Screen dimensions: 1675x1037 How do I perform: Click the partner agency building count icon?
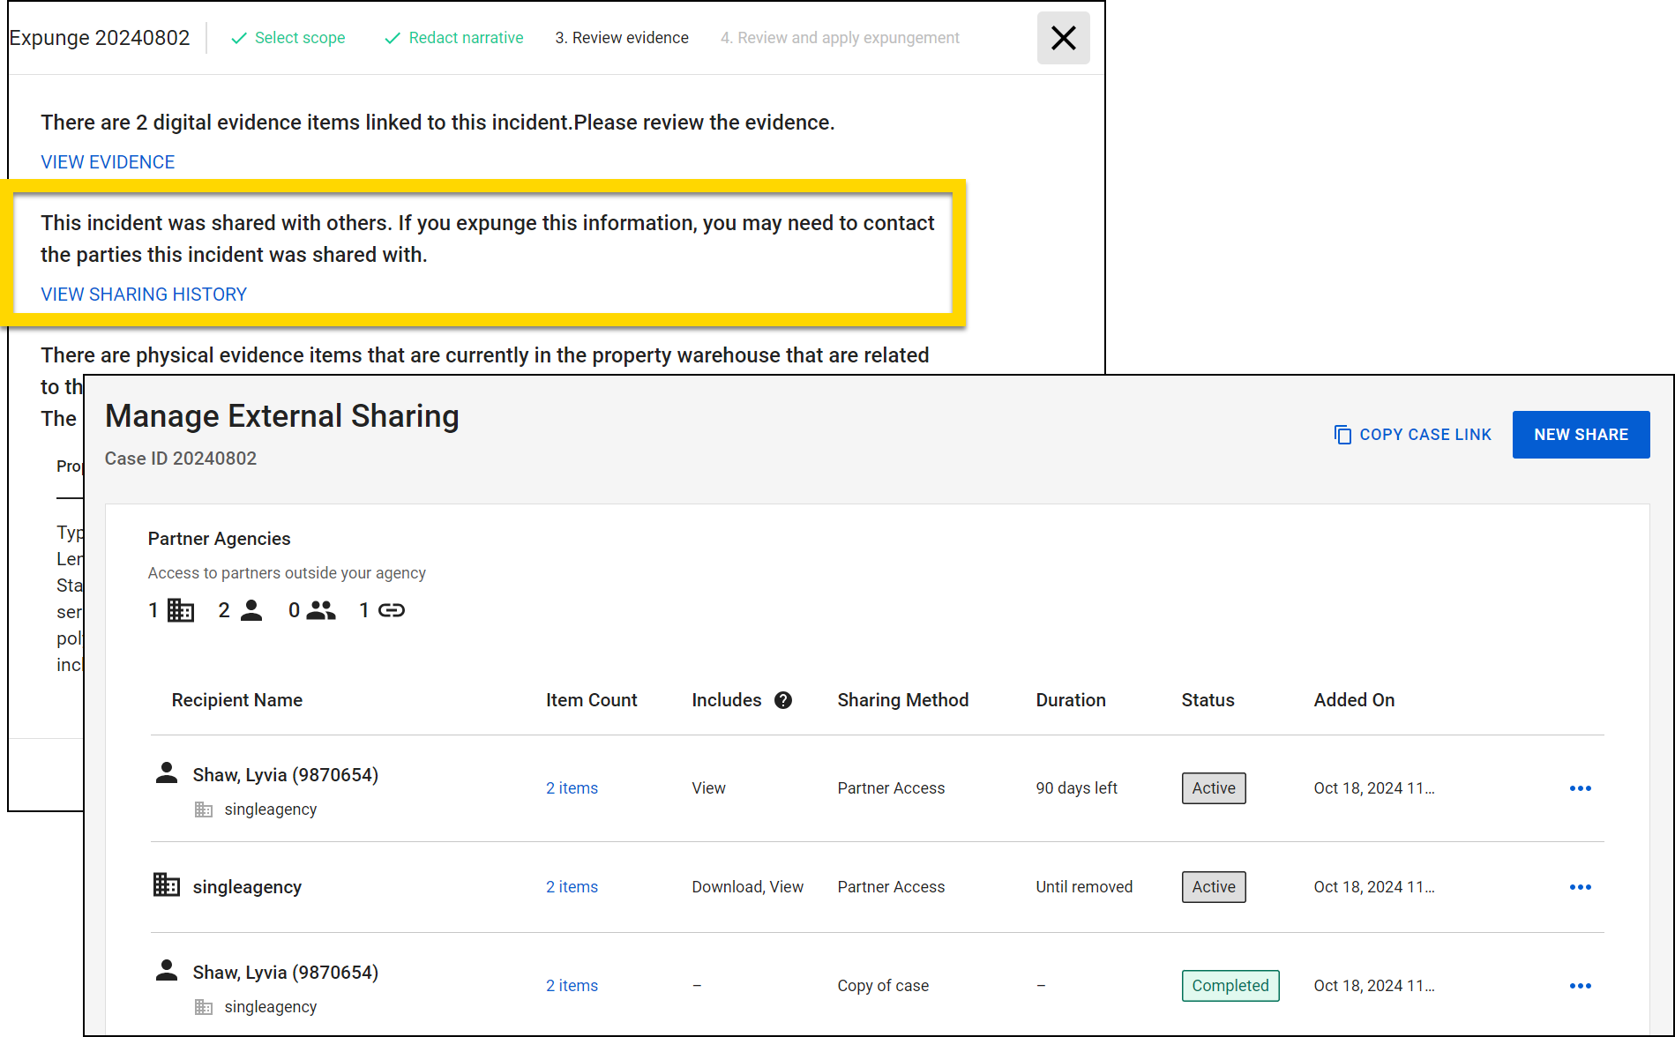point(181,610)
